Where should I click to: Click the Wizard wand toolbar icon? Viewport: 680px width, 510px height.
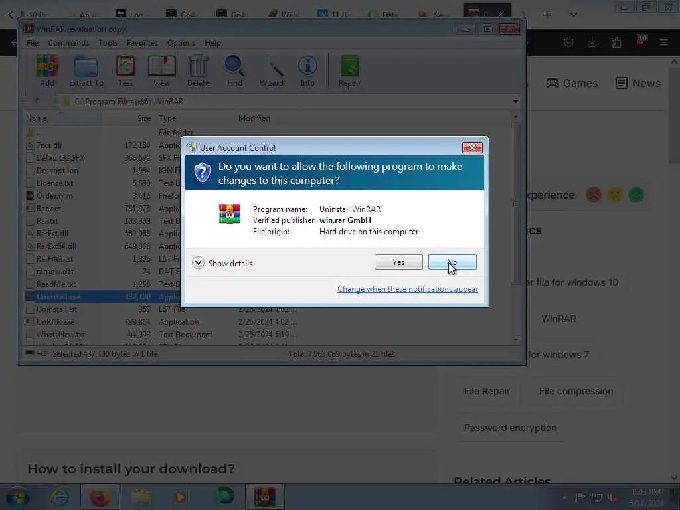point(272,71)
